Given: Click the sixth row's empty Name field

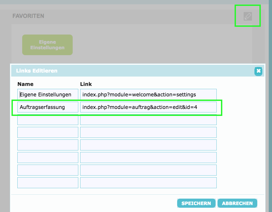Looking at the screenshot, I should 48,157.
